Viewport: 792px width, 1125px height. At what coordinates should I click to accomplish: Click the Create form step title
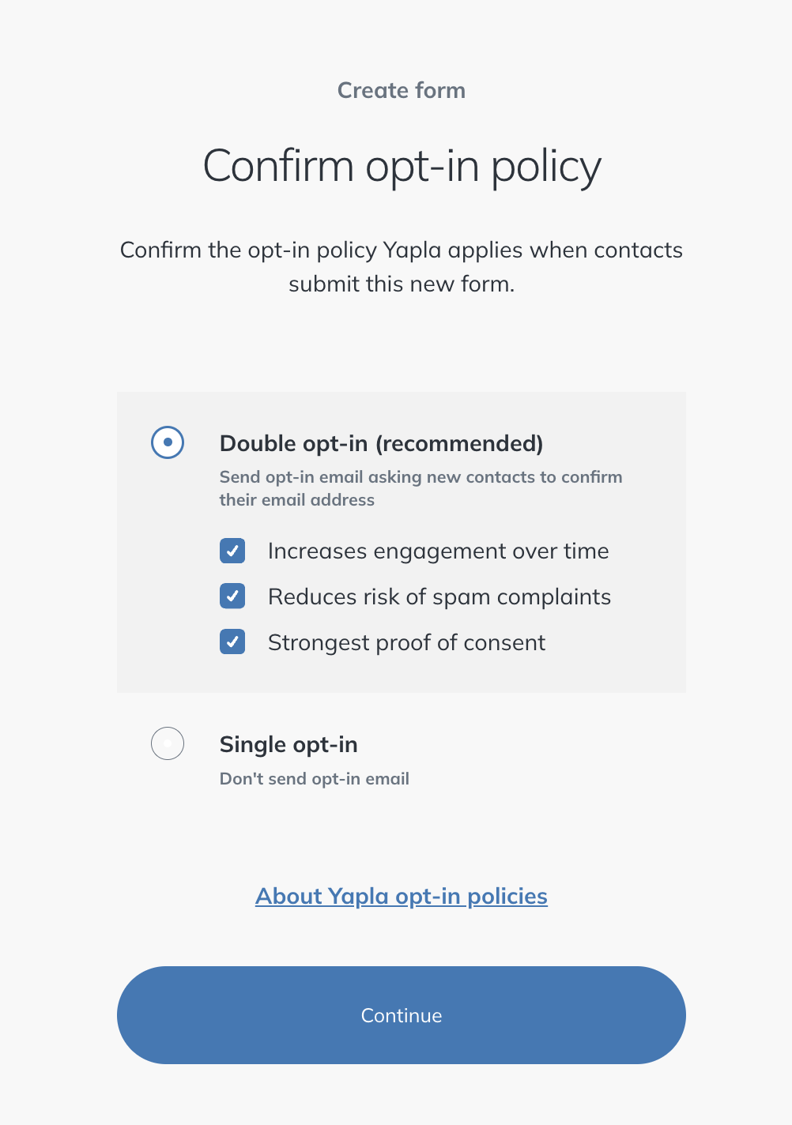(402, 91)
